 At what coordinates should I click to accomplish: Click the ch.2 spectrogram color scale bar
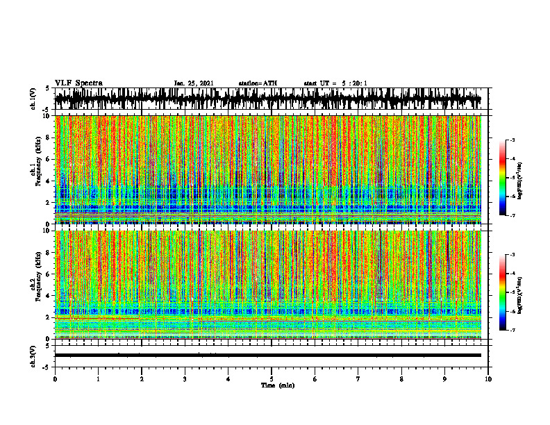(502, 292)
